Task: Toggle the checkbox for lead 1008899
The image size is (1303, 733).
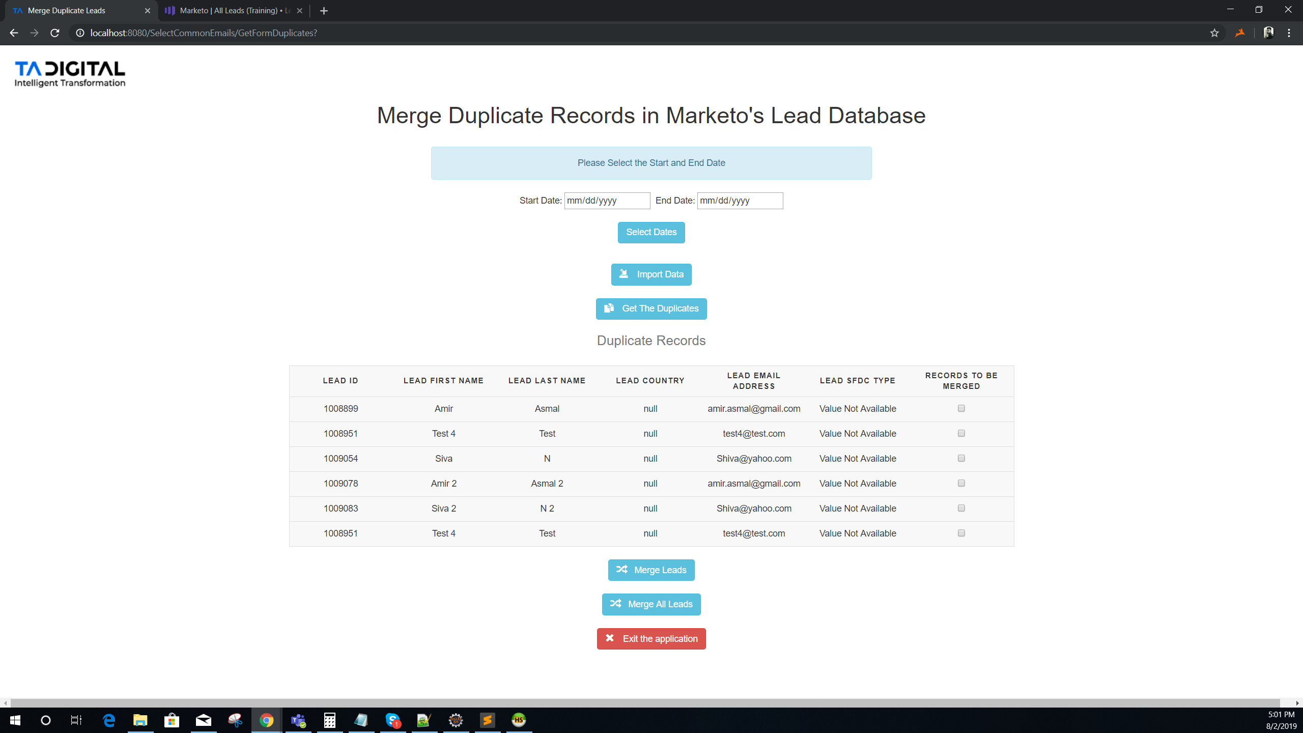Action: [x=961, y=408]
